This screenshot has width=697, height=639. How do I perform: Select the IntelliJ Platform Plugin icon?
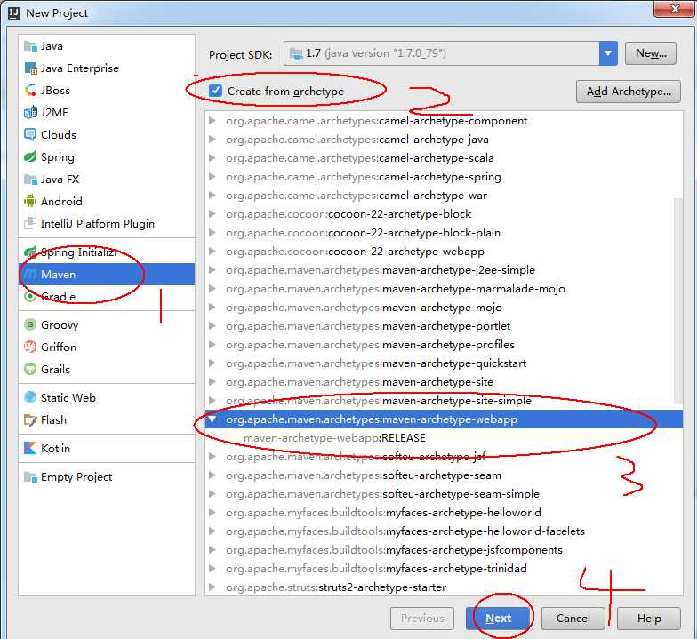[30, 223]
